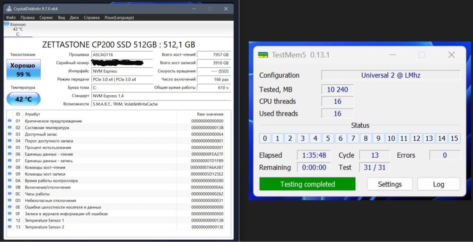Click the Used threads value 16

(x=338, y=114)
